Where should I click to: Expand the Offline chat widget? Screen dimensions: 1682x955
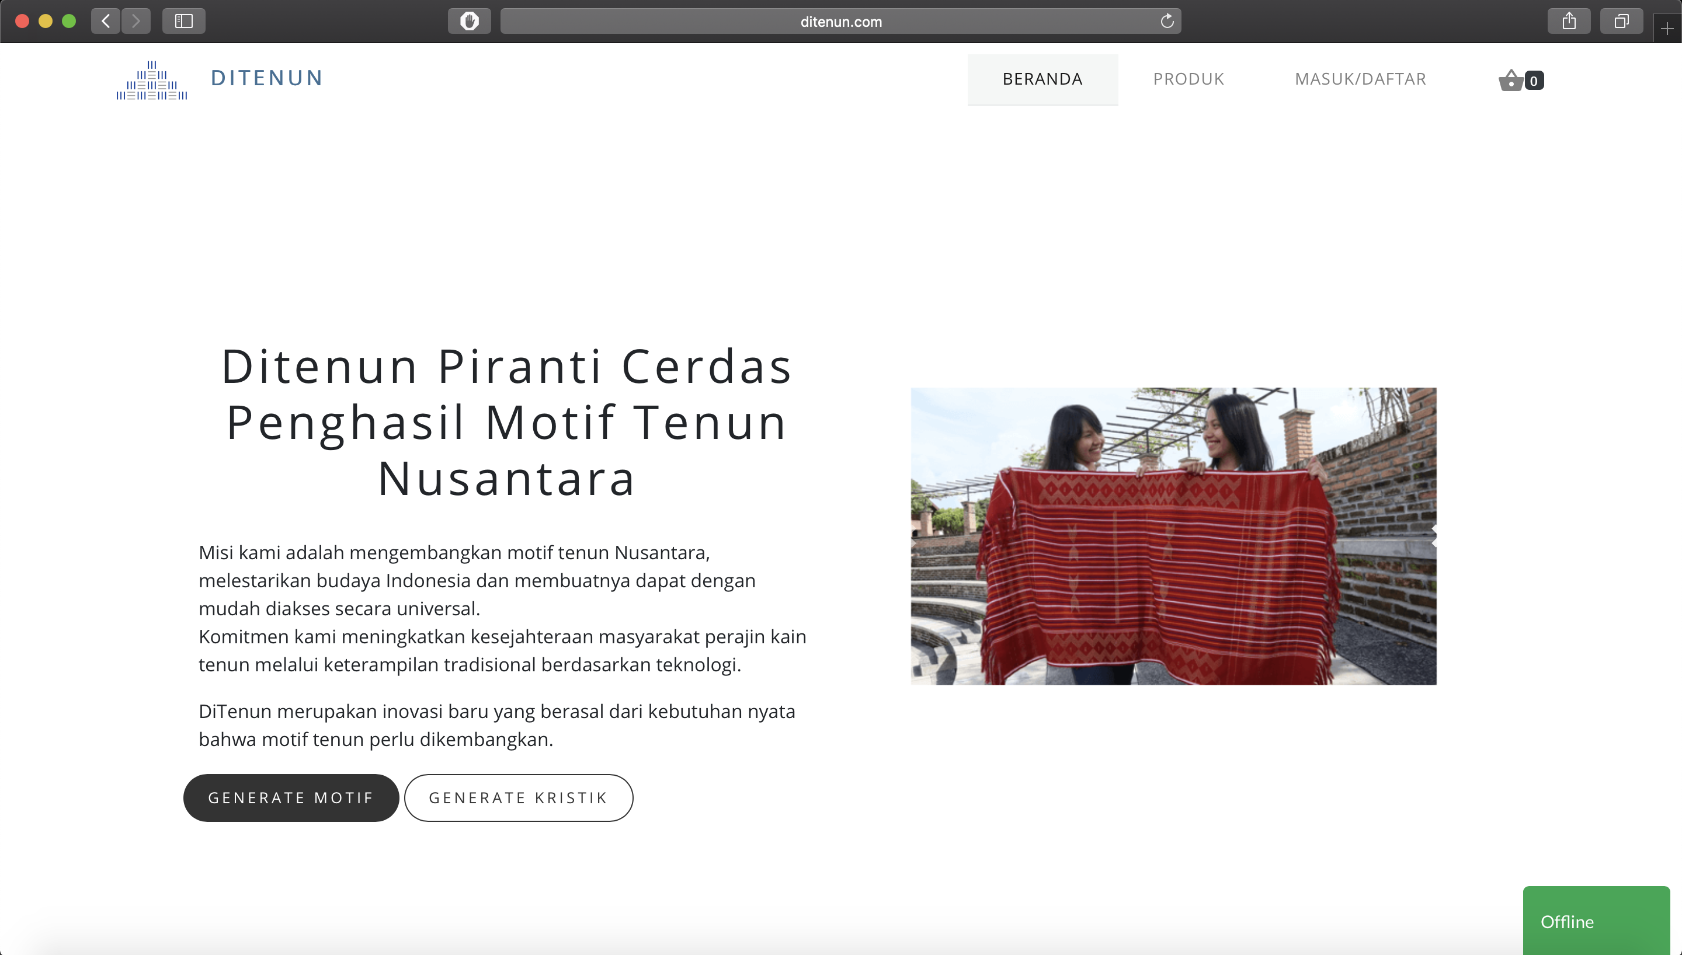click(1595, 921)
